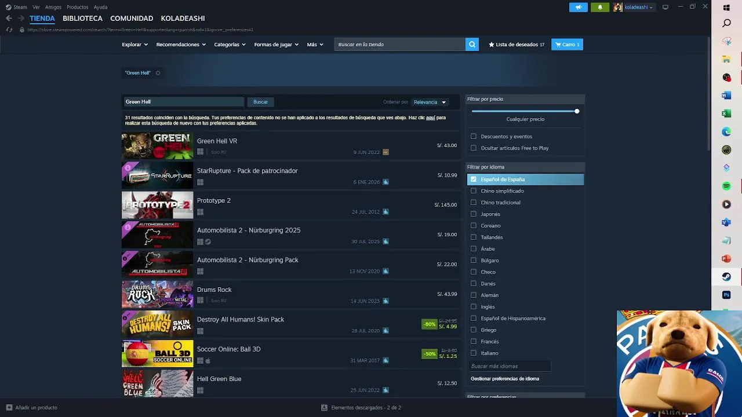Check Inglés language filter
742x417 pixels.
point(474,307)
